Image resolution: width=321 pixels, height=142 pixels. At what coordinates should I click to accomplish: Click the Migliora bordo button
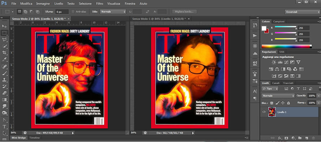pyautogui.click(x=185, y=12)
